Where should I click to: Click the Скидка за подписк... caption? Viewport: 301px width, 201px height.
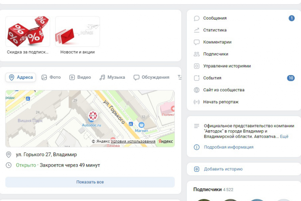coord(28,52)
